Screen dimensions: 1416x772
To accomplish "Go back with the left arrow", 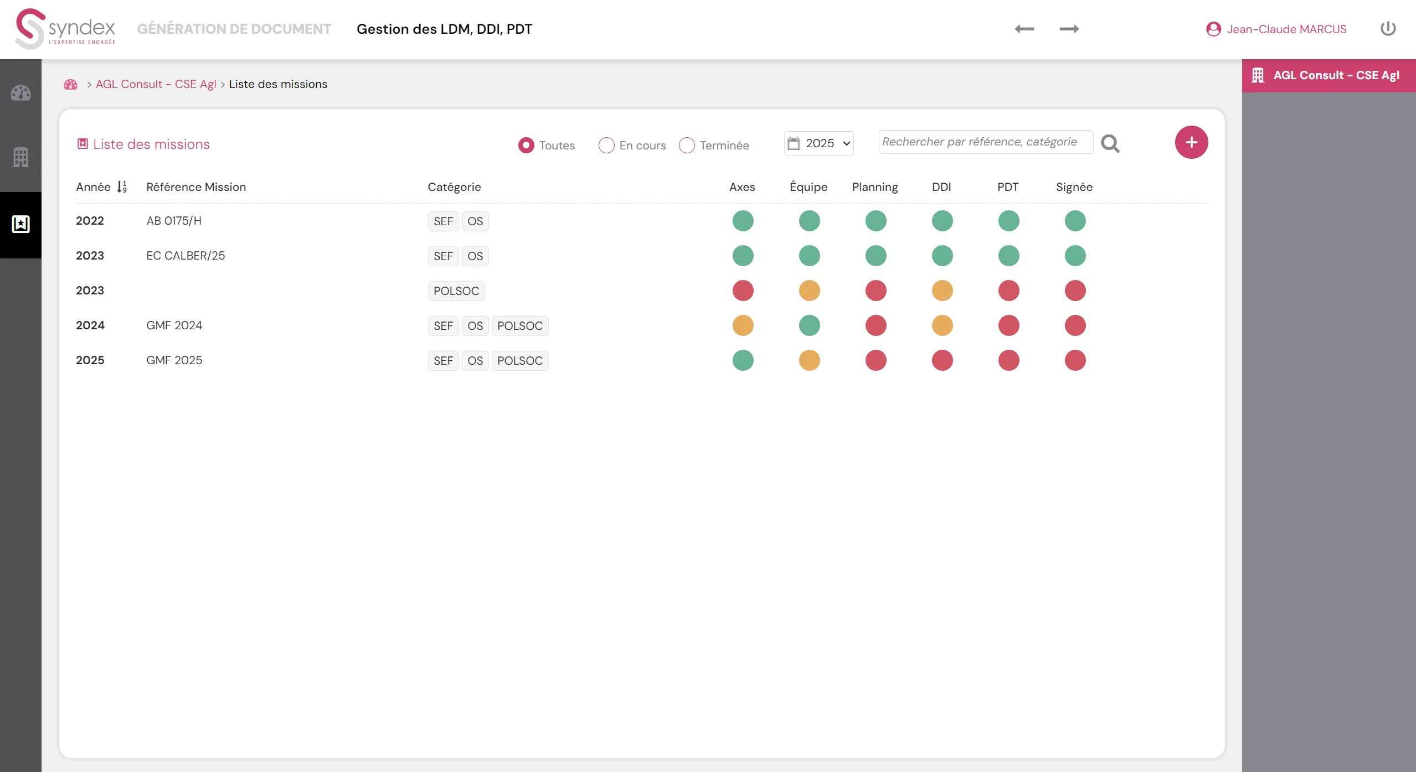I will coord(1024,29).
